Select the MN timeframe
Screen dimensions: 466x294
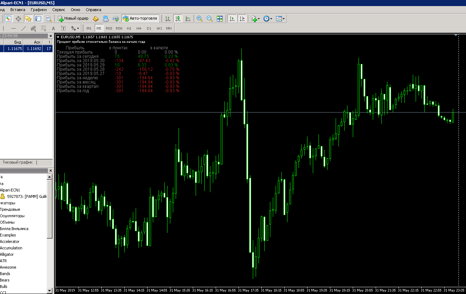[169, 28]
